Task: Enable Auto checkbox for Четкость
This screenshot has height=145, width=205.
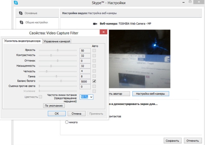Action: pyautogui.click(x=94, y=71)
